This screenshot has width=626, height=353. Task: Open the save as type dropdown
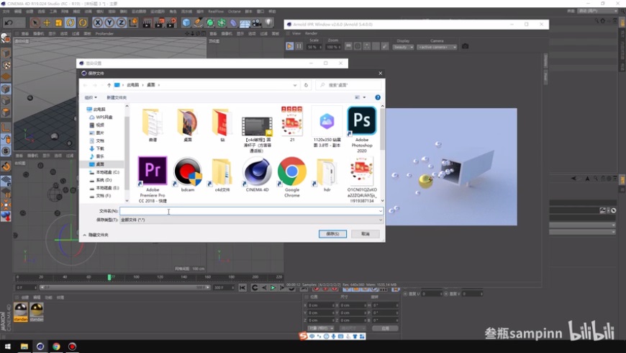(x=252, y=220)
